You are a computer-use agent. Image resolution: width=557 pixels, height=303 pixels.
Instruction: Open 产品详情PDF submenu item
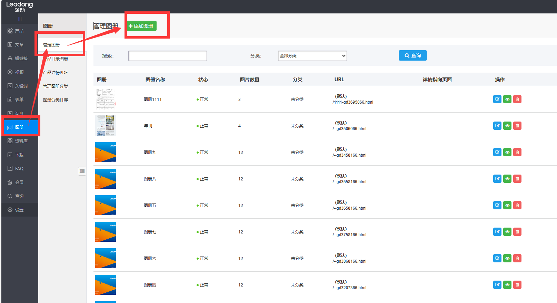(x=55, y=72)
